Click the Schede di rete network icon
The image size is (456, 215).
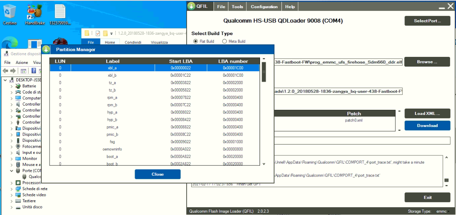click(18, 189)
